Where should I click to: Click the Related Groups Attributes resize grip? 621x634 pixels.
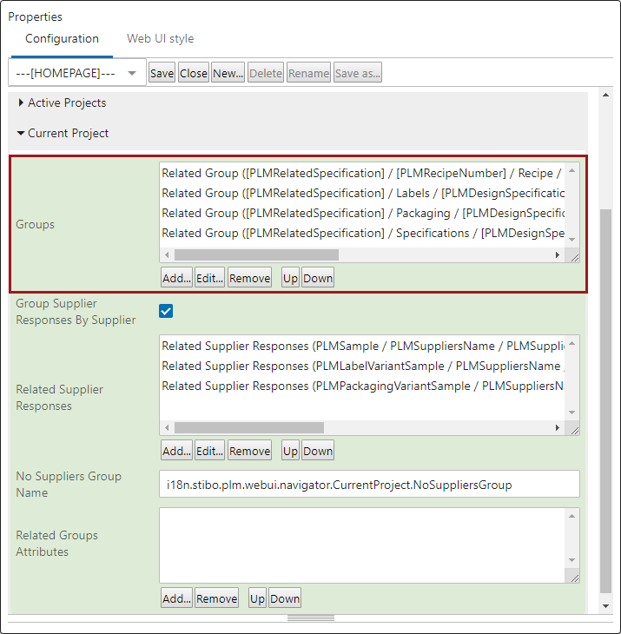pos(574,578)
